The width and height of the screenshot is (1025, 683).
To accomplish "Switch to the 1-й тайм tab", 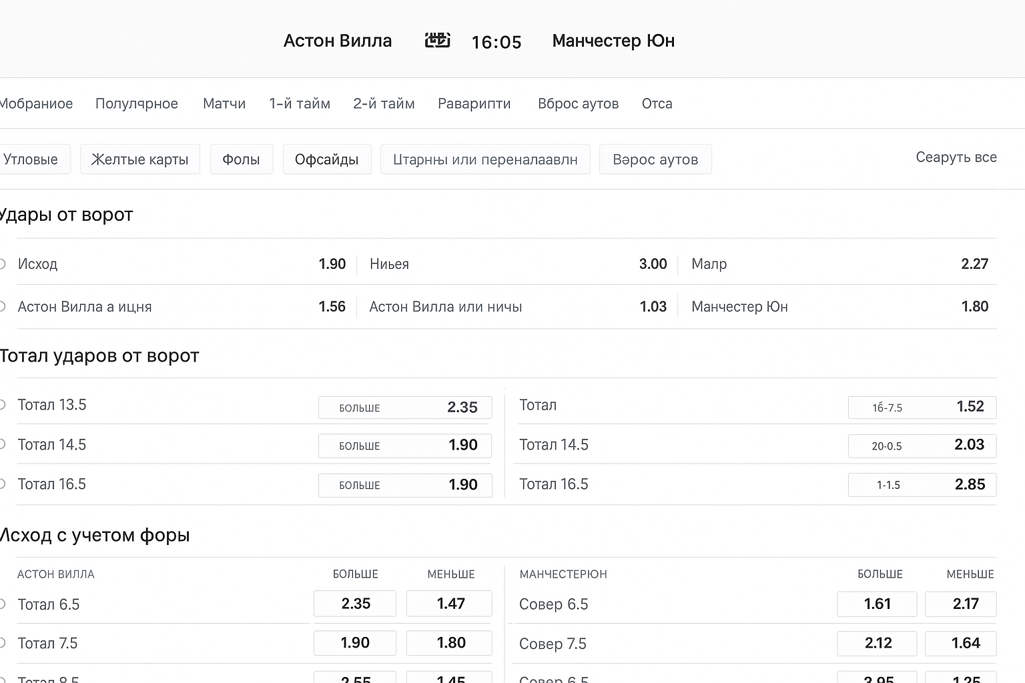I will pos(299,103).
